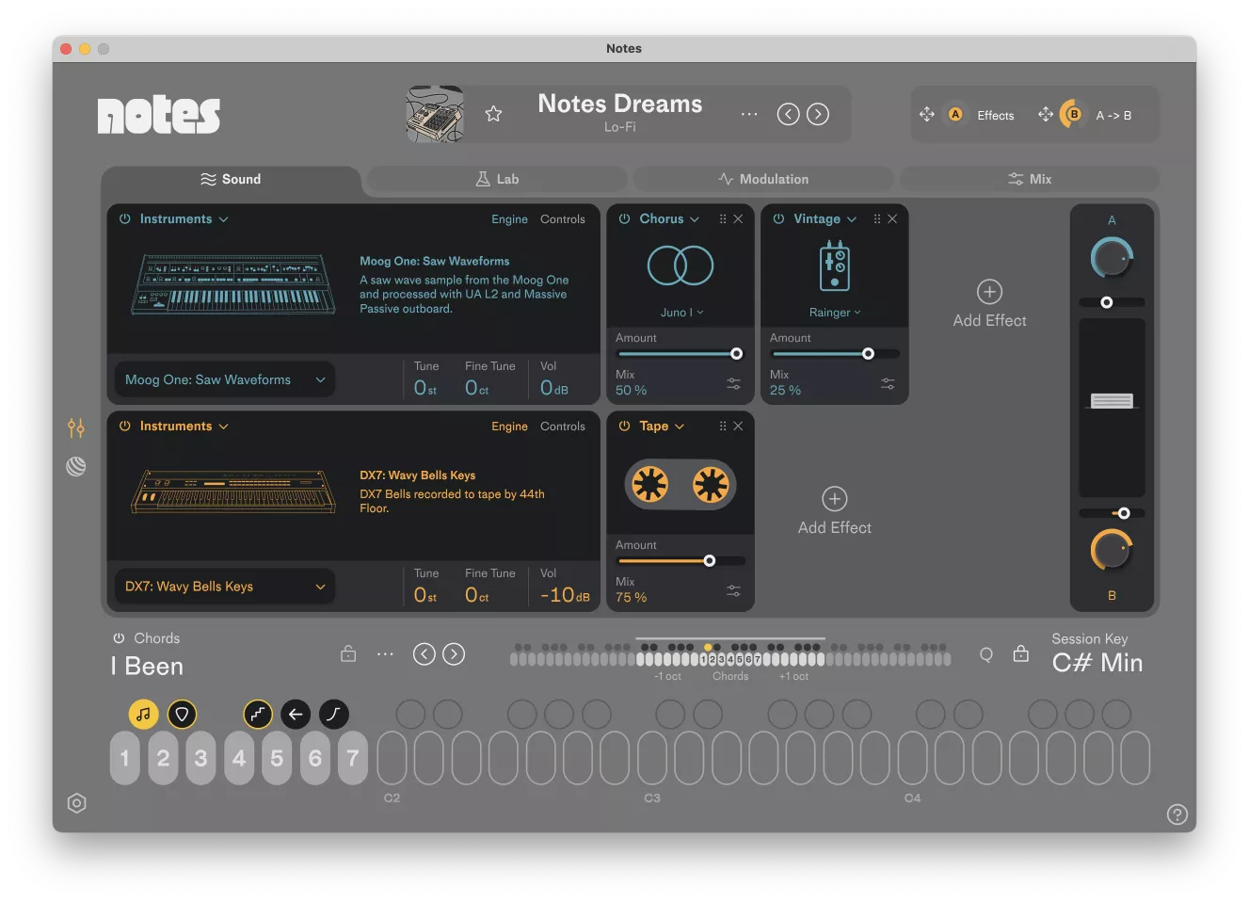Select the glide curve icon

click(333, 714)
